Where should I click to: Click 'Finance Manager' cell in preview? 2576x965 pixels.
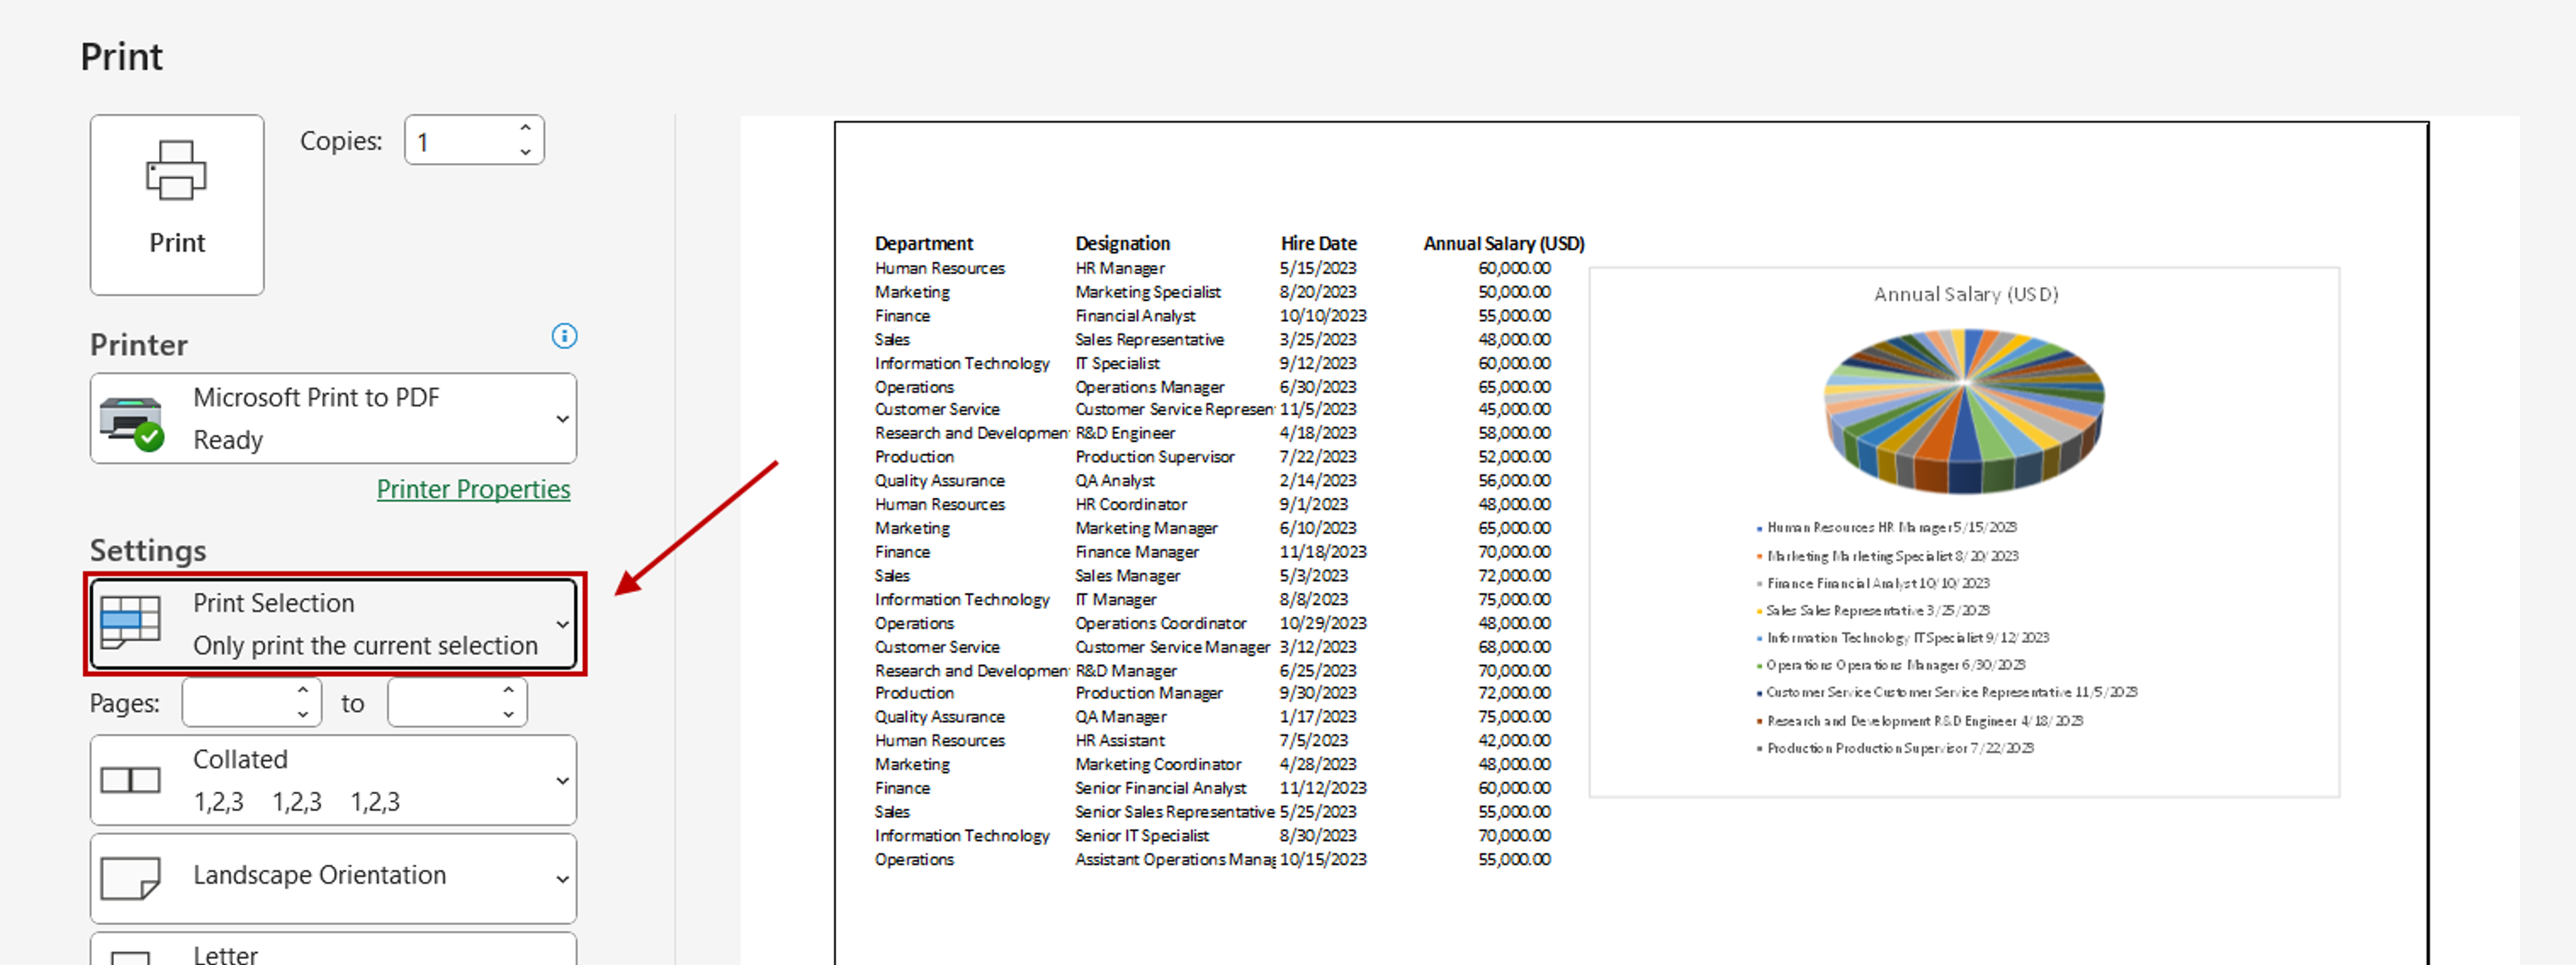pos(1137,552)
